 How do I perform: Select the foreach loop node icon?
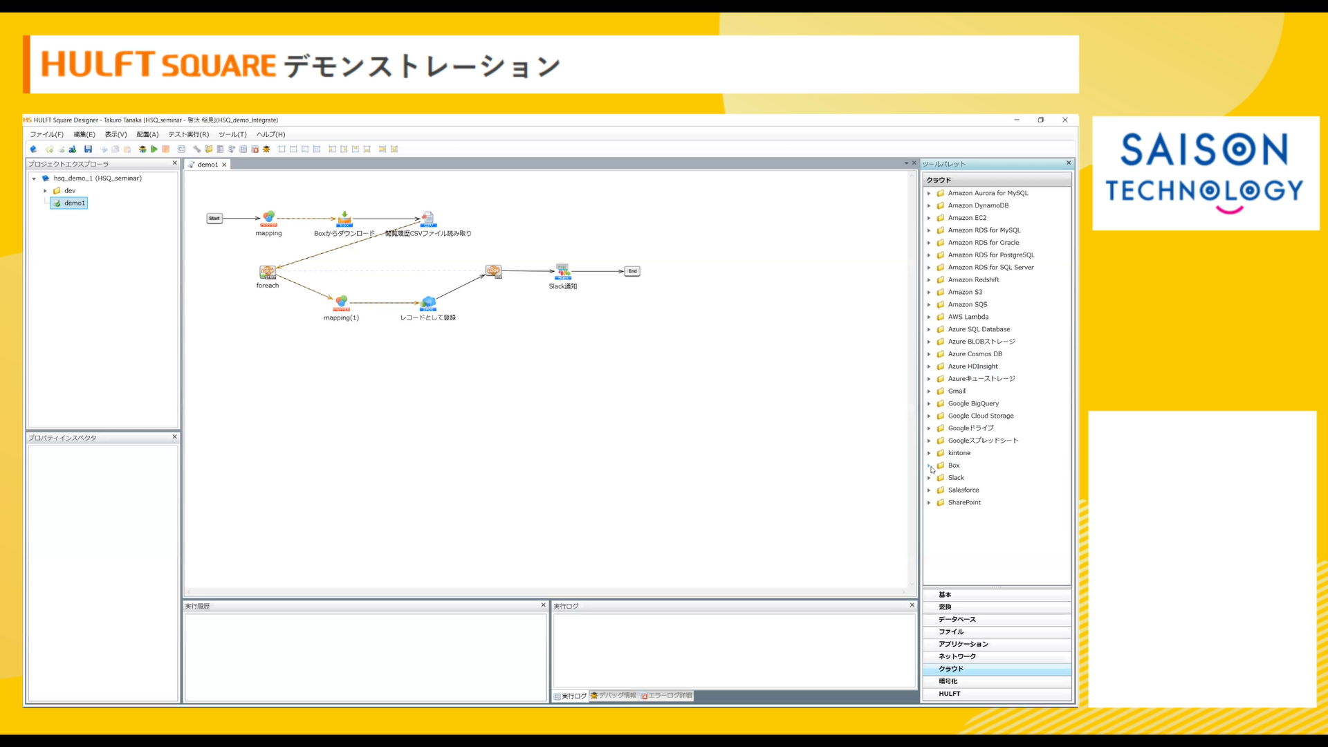pyautogui.click(x=268, y=272)
